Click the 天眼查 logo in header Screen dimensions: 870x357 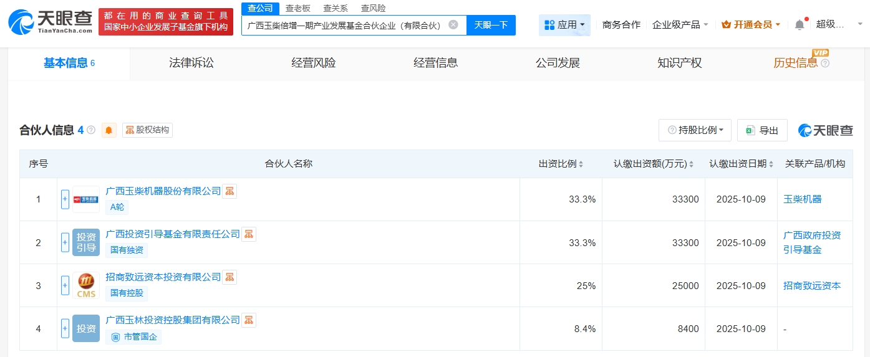click(x=50, y=22)
